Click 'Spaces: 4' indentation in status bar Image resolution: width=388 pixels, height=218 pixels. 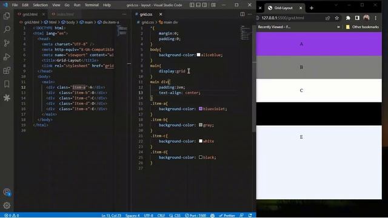pos(132,216)
